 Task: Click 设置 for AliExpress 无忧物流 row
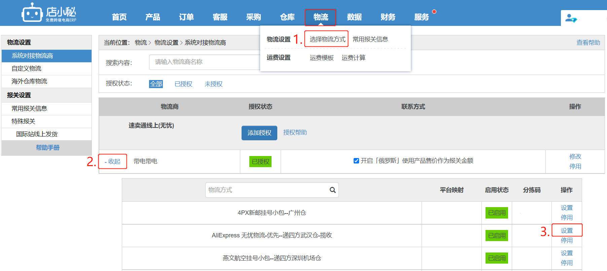point(567,231)
